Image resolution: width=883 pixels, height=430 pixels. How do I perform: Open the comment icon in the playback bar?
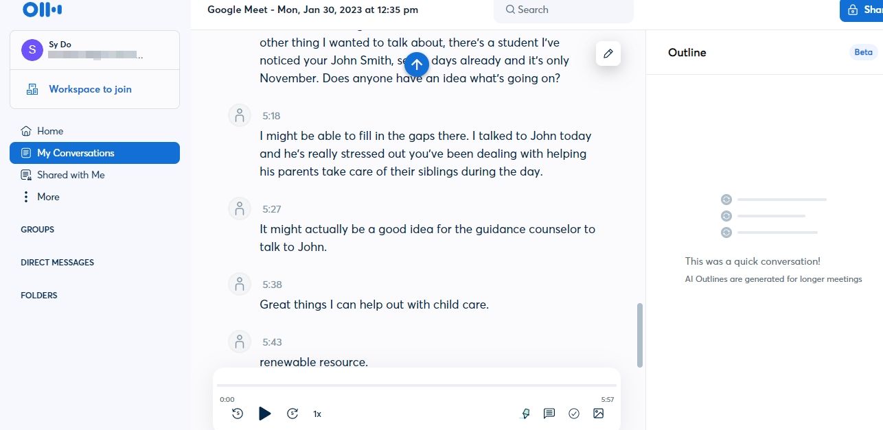(x=549, y=414)
